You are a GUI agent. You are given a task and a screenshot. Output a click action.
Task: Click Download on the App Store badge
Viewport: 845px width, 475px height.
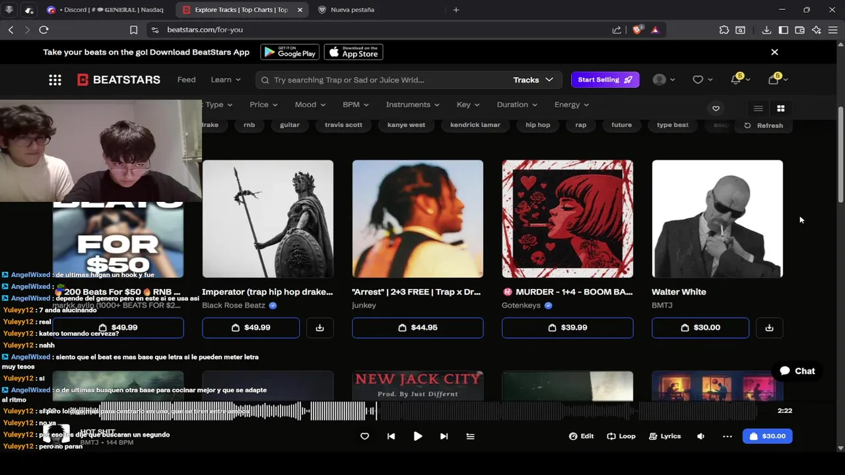[x=353, y=52]
